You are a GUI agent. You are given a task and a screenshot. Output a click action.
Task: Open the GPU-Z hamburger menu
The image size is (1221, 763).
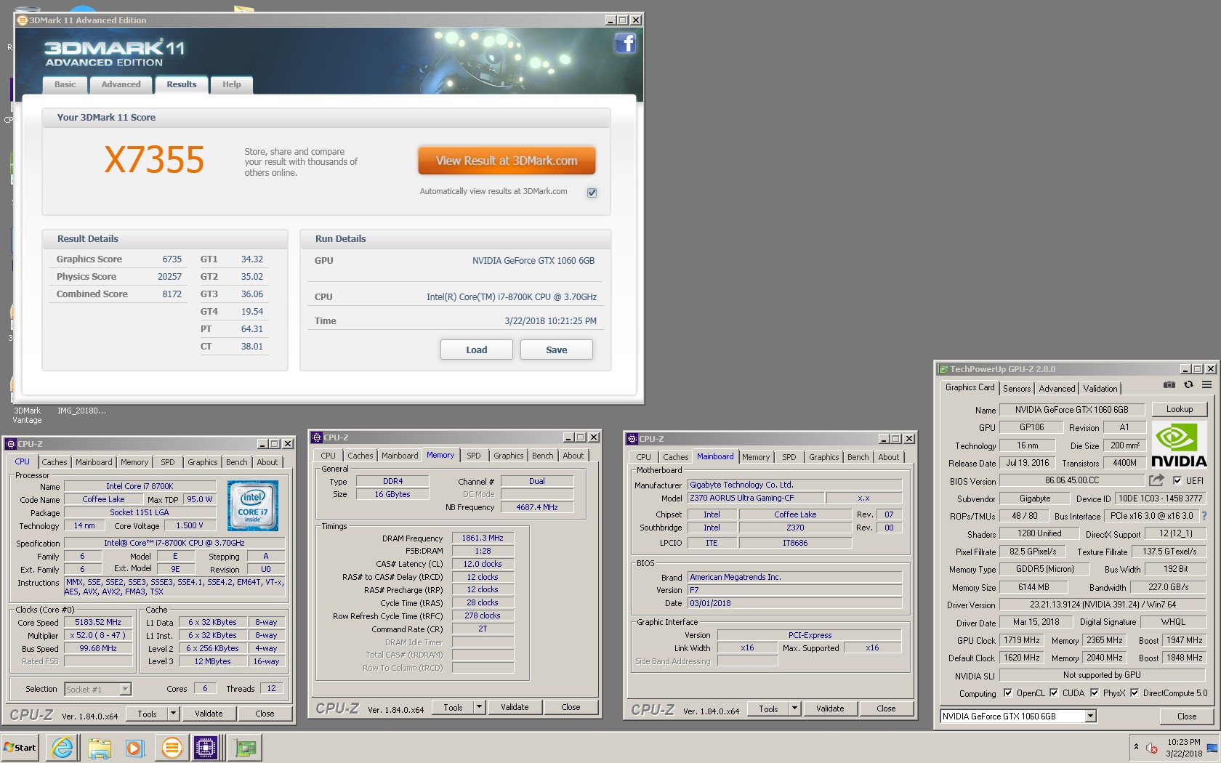coord(1206,385)
